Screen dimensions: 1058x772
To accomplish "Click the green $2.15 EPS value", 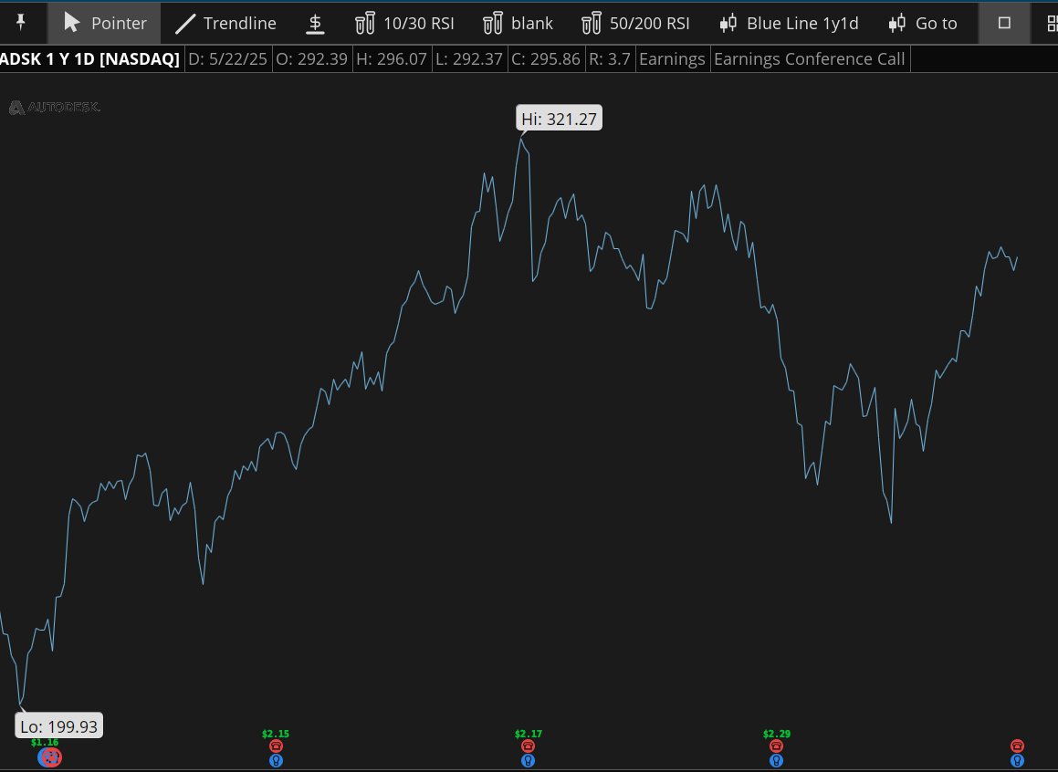I will click(276, 734).
